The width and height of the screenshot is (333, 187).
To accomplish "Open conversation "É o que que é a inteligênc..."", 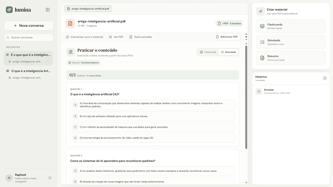I will tap(28, 55).
